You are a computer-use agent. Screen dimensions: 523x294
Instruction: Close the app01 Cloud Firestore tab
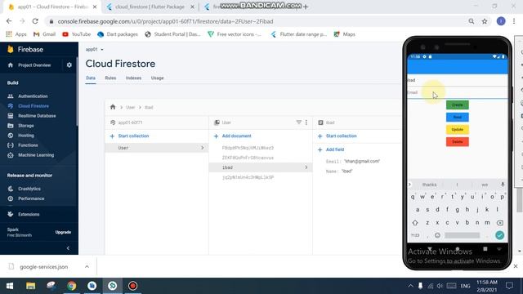click(95, 7)
